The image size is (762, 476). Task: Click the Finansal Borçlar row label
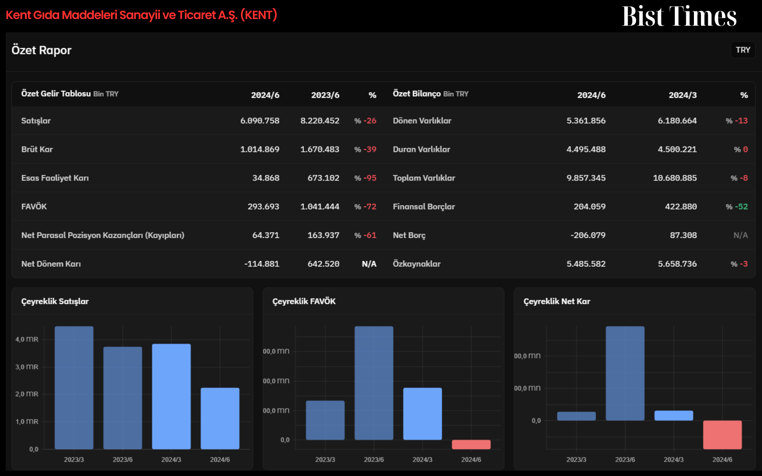click(424, 207)
